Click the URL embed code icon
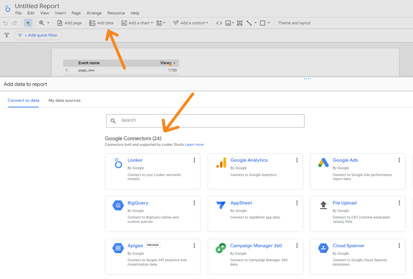413x279 pixels. pyautogui.click(x=219, y=23)
